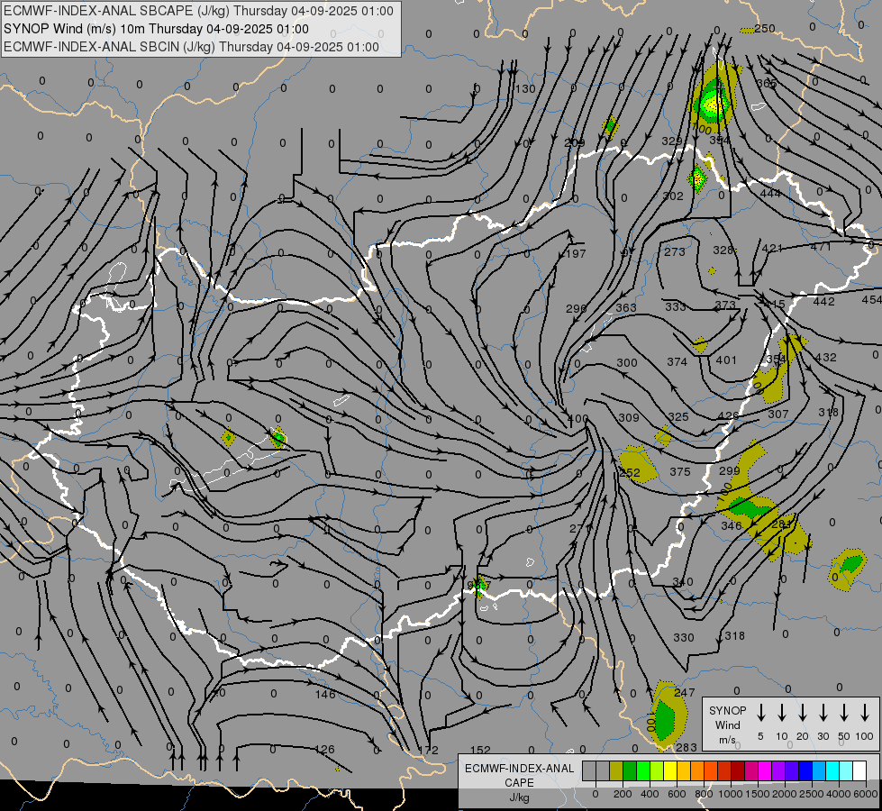Pick the bright green swatch in CAPE scale

(x=643, y=771)
